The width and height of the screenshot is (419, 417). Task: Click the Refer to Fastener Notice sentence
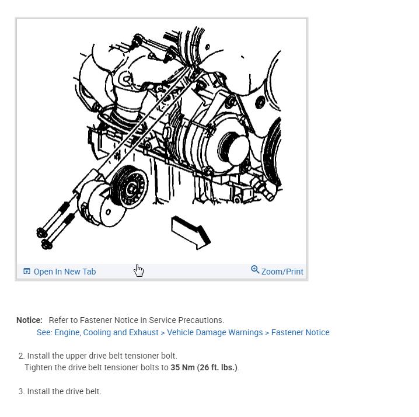(137, 320)
